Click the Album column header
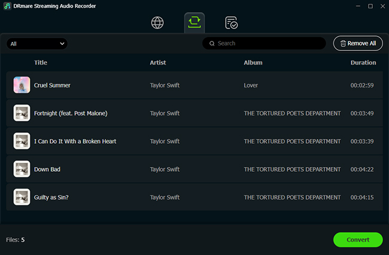This screenshot has width=389, height=255. pos(253,62)
